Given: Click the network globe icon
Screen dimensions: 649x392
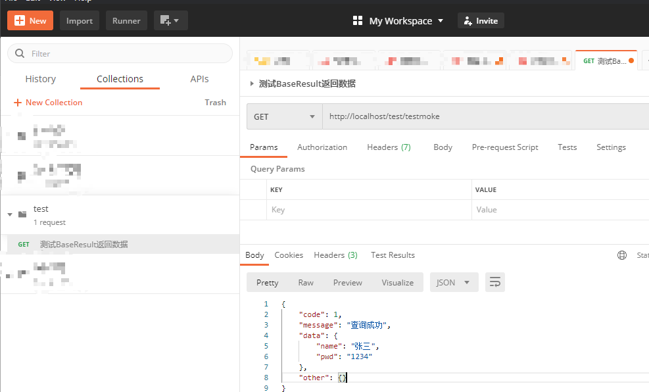Looking at the screenshot, I should pyautogui.click(x=621, y=255).
